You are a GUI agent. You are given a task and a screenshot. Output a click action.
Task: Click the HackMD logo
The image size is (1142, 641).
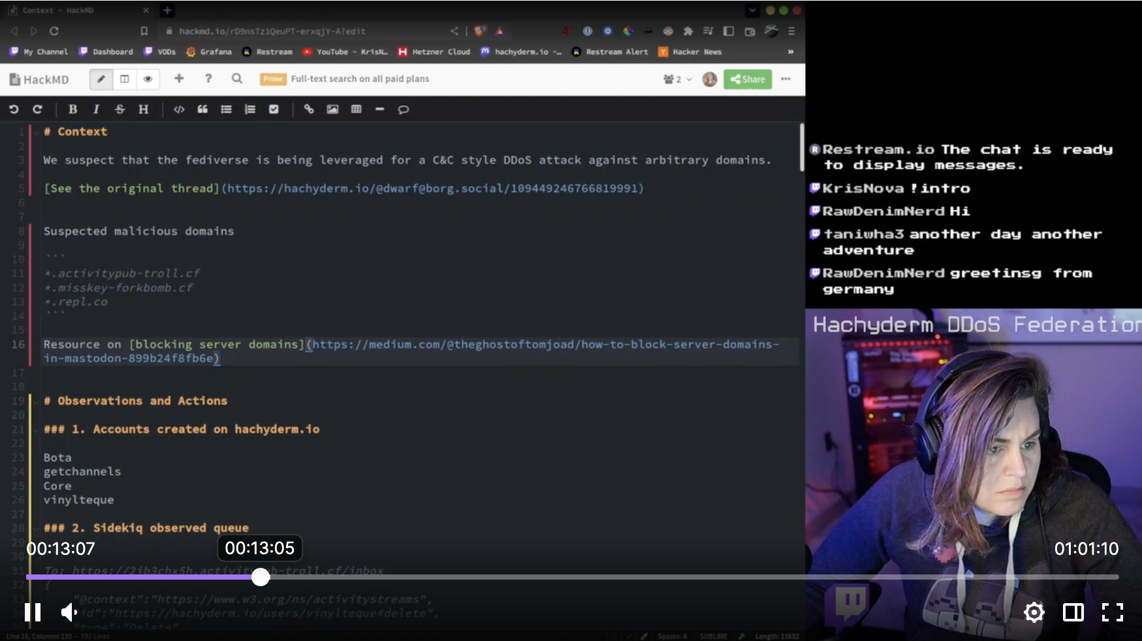(x=39, y=80)
